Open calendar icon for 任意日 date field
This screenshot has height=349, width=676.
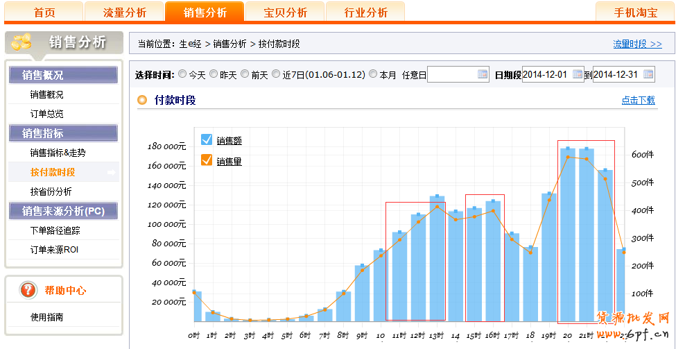[483, 74]
